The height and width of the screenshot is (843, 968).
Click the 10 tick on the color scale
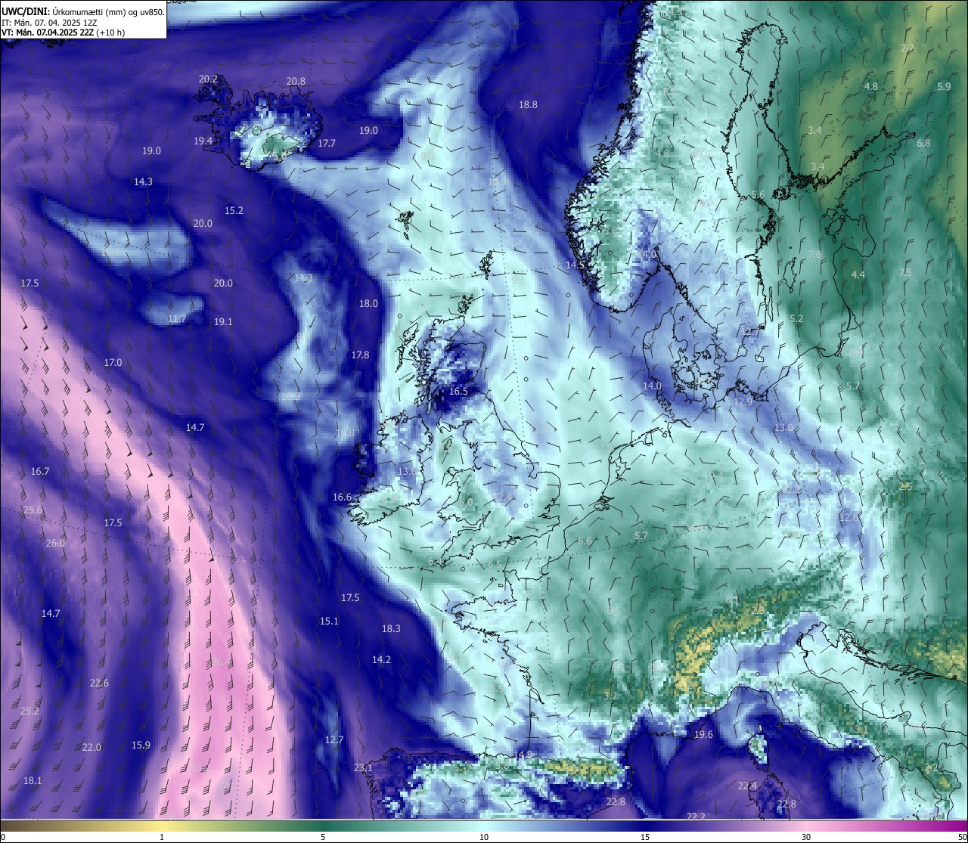(484, 837)
